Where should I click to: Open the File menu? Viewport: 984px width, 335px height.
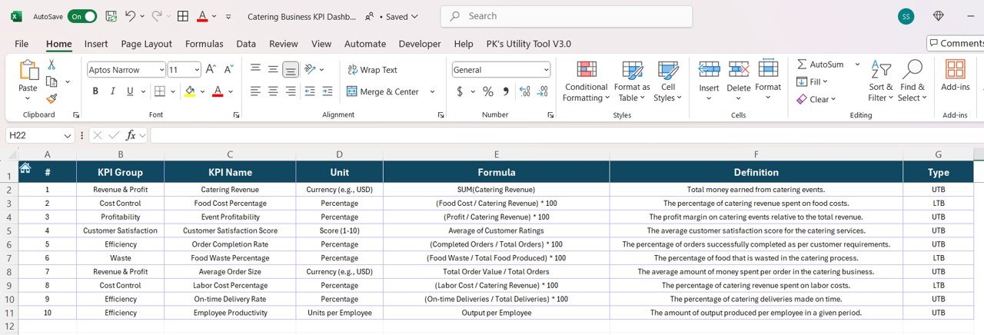pyautogui.click(x=22, y=44)
